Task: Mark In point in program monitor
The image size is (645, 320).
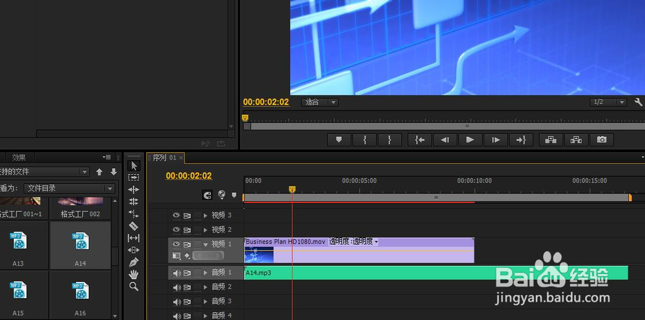Action: 364,140
